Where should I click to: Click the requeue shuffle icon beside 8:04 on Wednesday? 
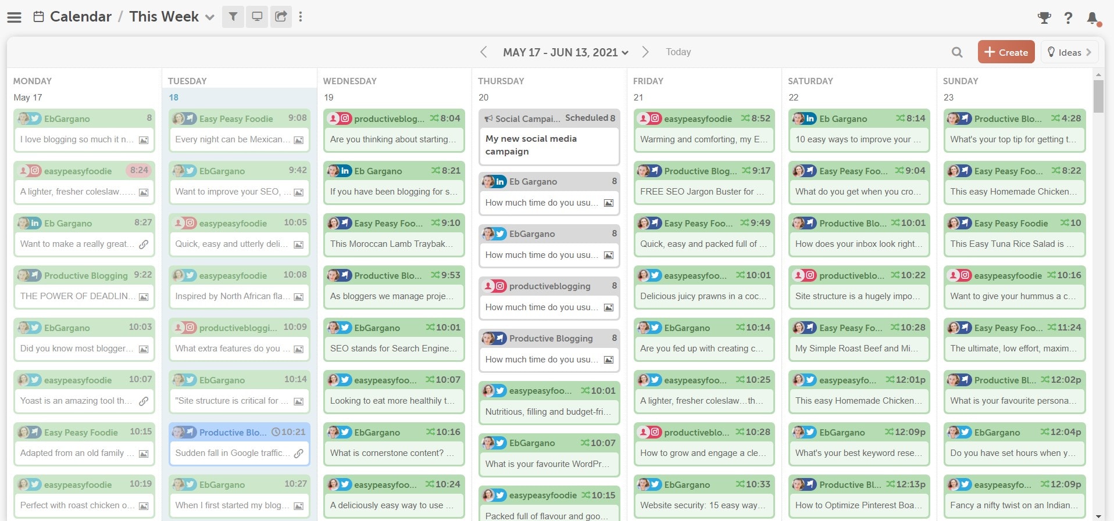tap(434, 118)
